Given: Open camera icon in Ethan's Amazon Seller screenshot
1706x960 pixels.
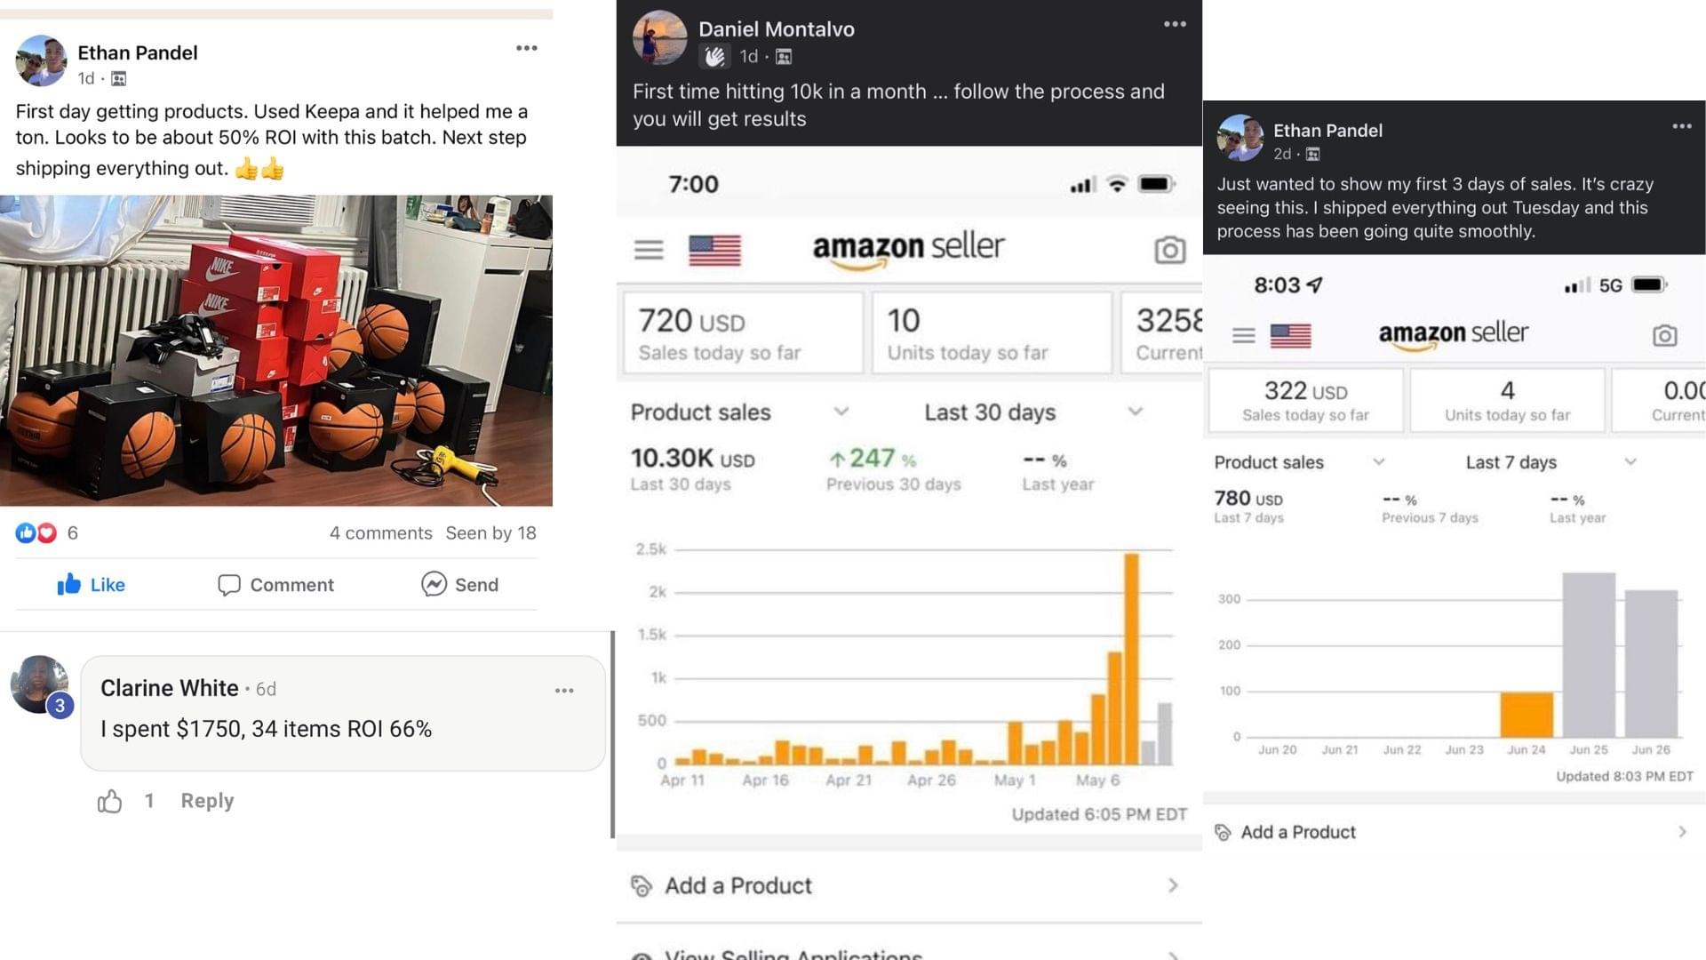Looking at the screenshot, I should click(x=1664, y=335).
